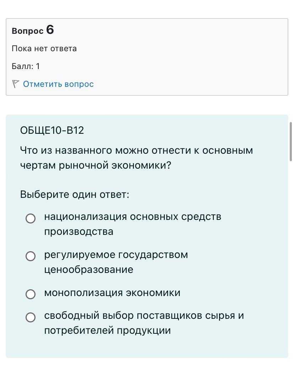Click the flag icon beside Отметить вопрос
This screenshot has height=369, width=294.
coord(15,84)
